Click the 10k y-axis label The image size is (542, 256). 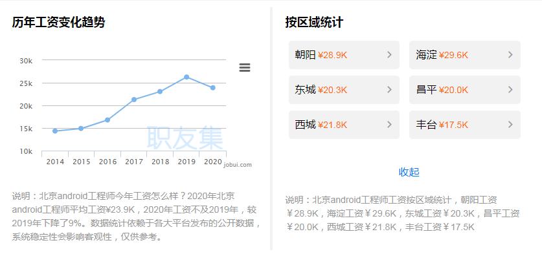point(26,151)
